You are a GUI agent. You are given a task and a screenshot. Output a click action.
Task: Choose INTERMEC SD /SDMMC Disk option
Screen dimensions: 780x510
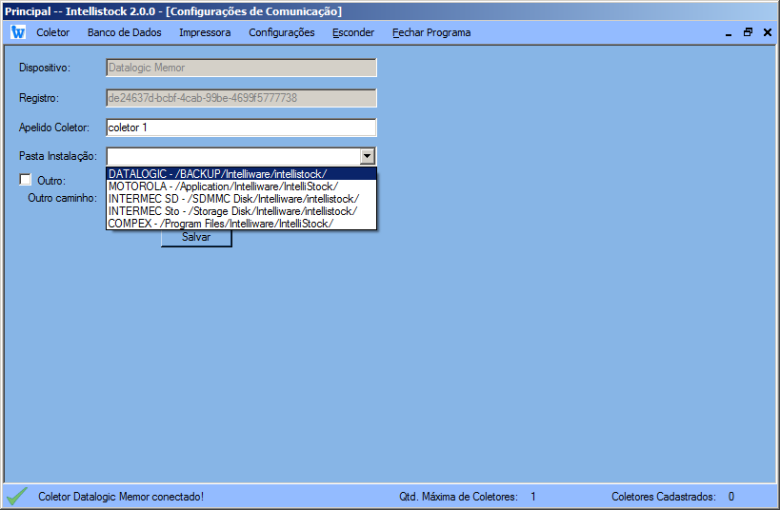click(x=241, y=199)
